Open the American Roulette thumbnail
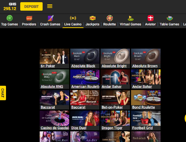Image resolution: width=186 pixels, height=142 pixels. click(x=85, y=77)
